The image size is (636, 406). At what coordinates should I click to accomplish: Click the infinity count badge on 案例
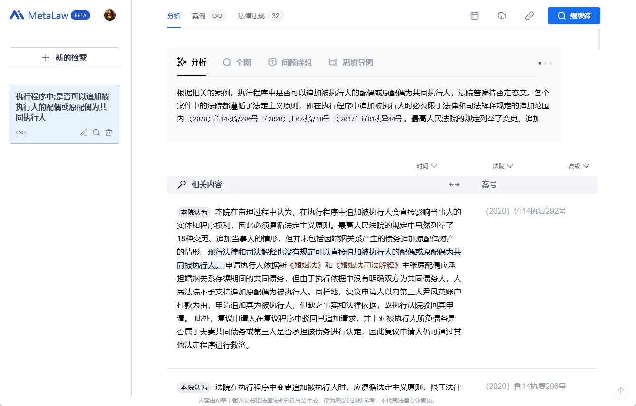(x=217, y=16)
